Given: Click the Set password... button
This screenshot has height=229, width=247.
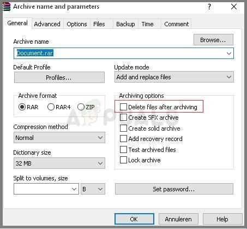Looking at the screenshot, I should tap(174, 189).
